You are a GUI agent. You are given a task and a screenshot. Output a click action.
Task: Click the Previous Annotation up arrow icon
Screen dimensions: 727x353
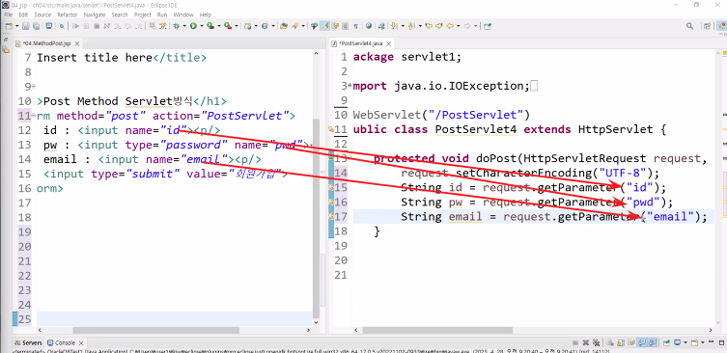pos(411,26)
